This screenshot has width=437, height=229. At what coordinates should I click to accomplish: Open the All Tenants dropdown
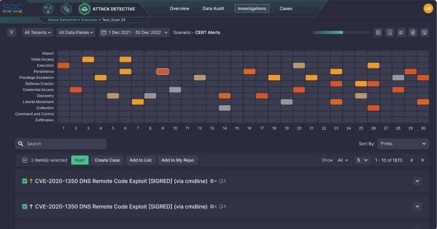38,32
